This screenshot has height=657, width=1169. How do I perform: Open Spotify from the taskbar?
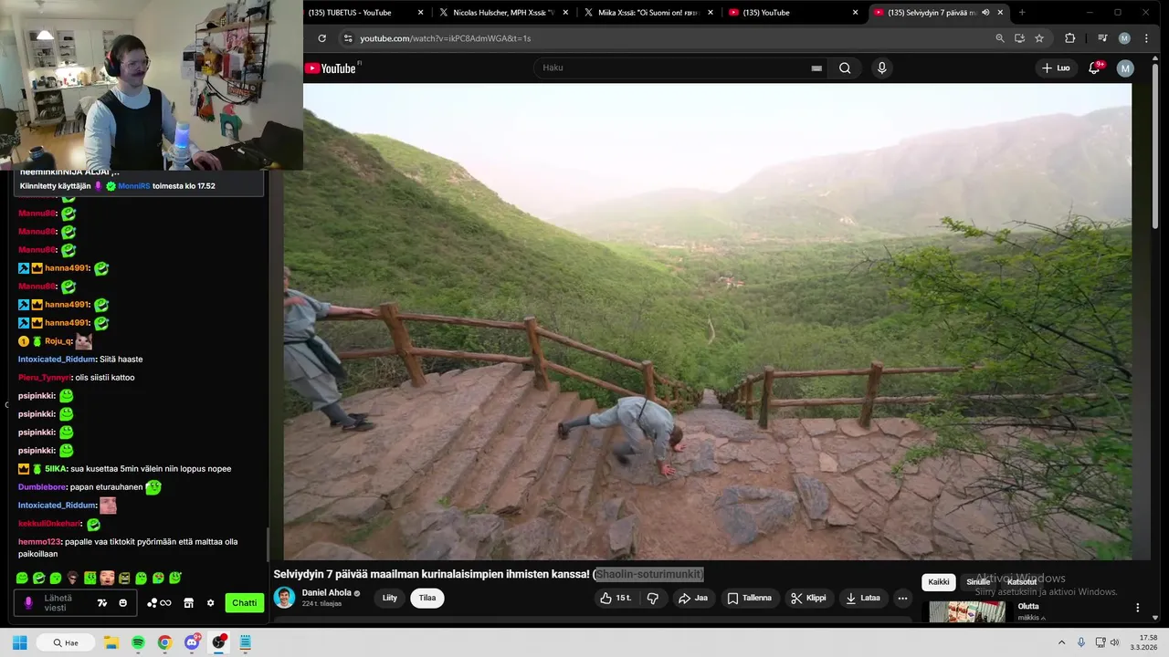138,642
